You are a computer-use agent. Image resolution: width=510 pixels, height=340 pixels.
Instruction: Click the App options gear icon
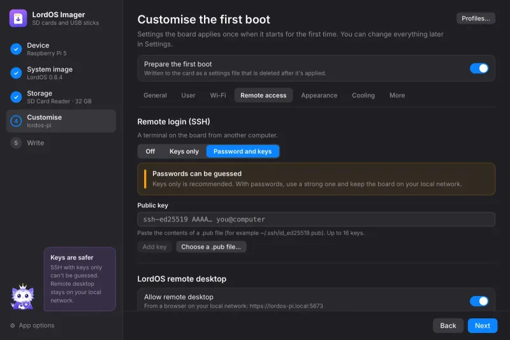pos(13,325)
